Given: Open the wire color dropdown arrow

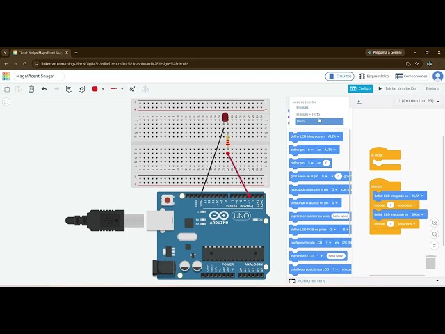Looking at the screenshot, I should (x=103, y=89).
